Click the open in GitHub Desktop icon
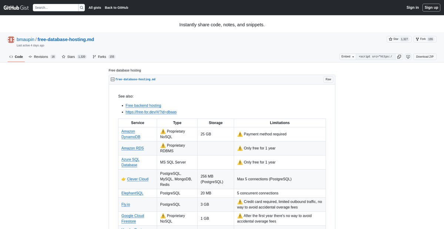The height and width of the screenshot is (229, 444). (x=408, y=57)
